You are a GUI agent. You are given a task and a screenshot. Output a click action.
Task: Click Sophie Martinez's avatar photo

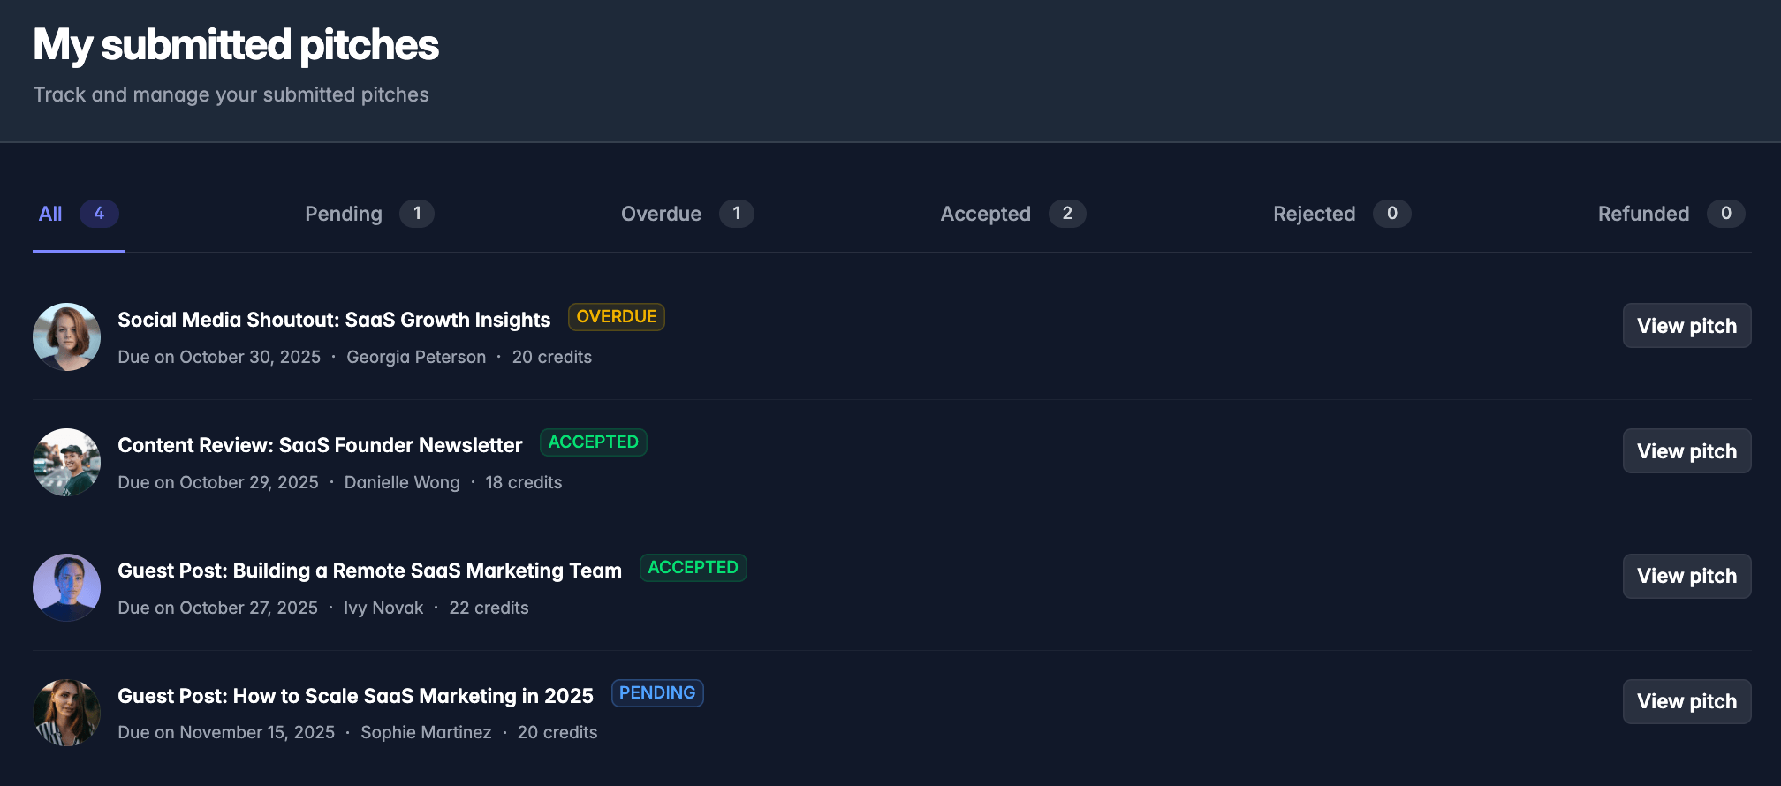66,713
